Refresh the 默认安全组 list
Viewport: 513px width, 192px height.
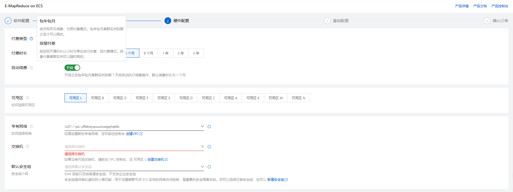point(209,167)
